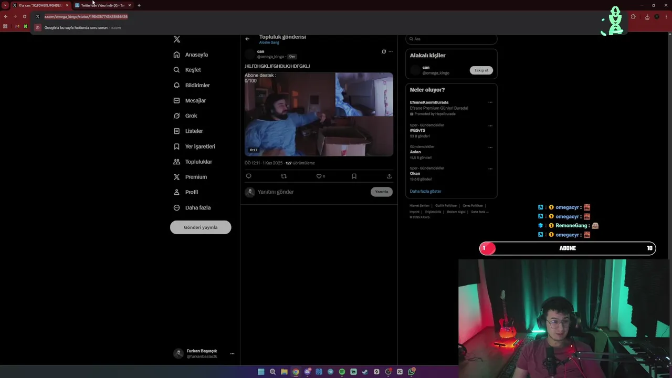Click Daha fazla göster link
Image resolution: width=672 pixels, height=378 pixels.
point(425,192)
